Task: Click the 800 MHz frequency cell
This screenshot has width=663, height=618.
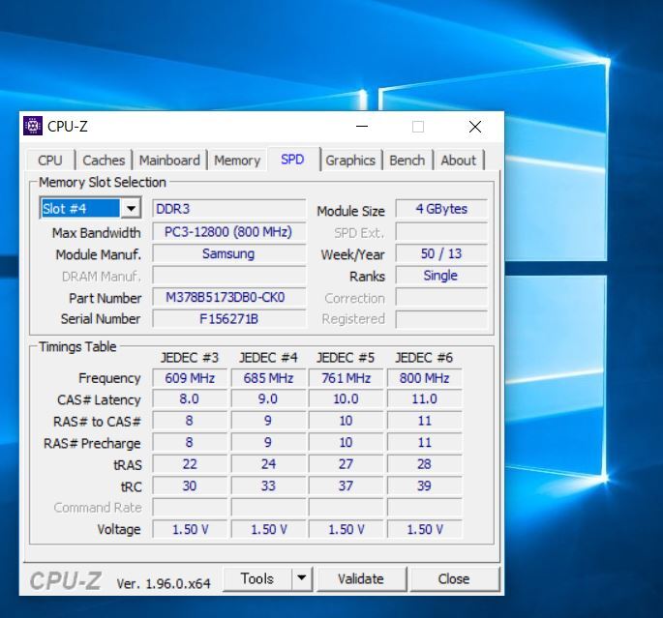Action: (425, 378)
